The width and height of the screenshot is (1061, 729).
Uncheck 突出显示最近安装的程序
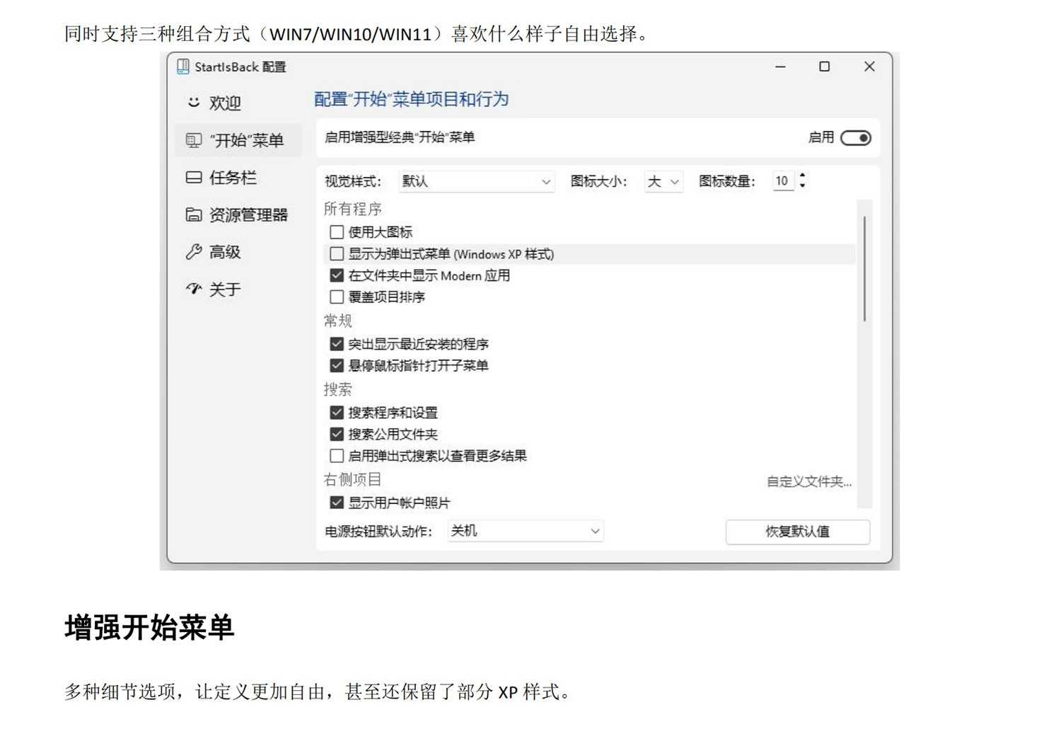tap(337, 344)
